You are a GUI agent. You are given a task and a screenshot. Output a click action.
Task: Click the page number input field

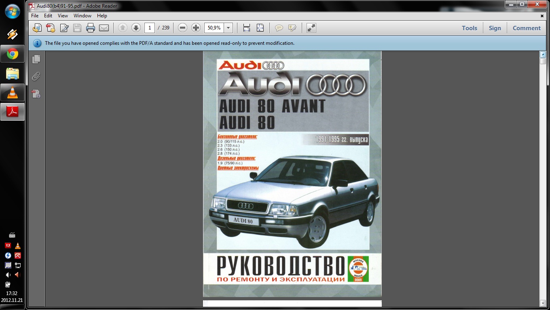pos(150,28)
